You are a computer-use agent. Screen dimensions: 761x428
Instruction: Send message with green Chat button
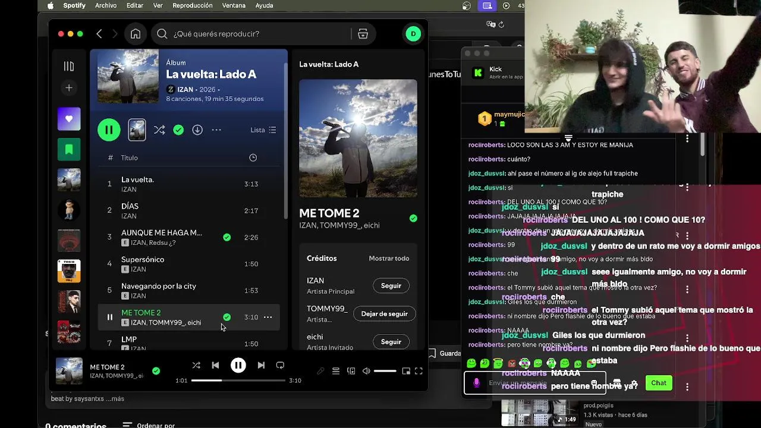pyautogui.click(x=659, y=383)
